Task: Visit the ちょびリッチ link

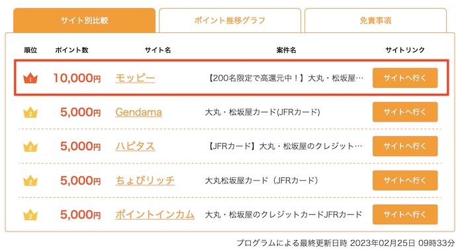Action: (145, 181)
